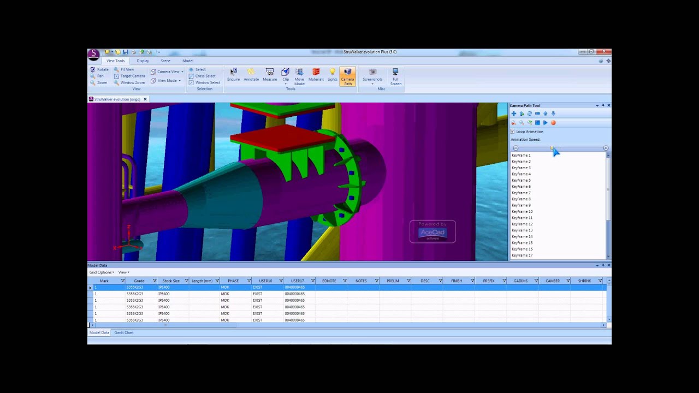Activate Window Zoom

[x=129, y=82]
